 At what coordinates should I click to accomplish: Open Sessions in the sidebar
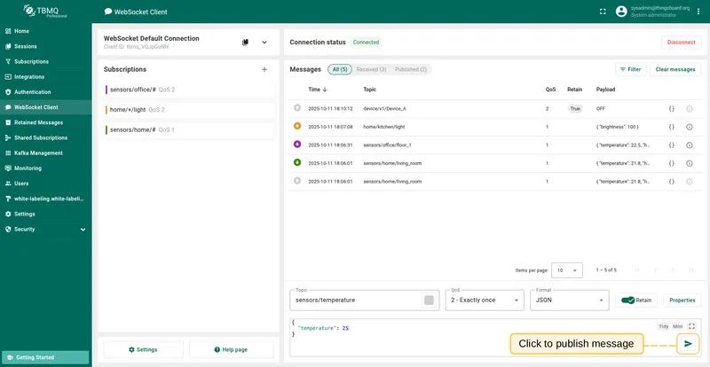[x=45, y=46]
